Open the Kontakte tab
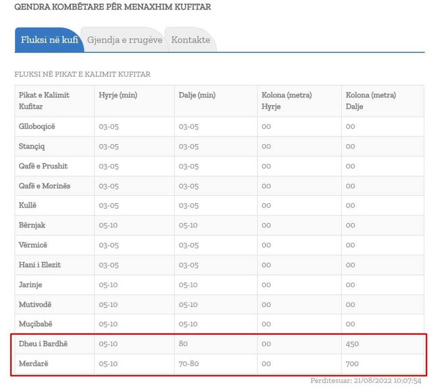Image resolution: width=429 pixels, height=389 pixels. 190,40
